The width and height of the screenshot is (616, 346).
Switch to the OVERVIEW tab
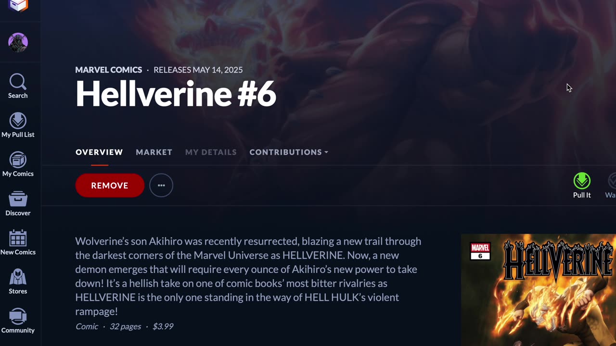[99, 152]
